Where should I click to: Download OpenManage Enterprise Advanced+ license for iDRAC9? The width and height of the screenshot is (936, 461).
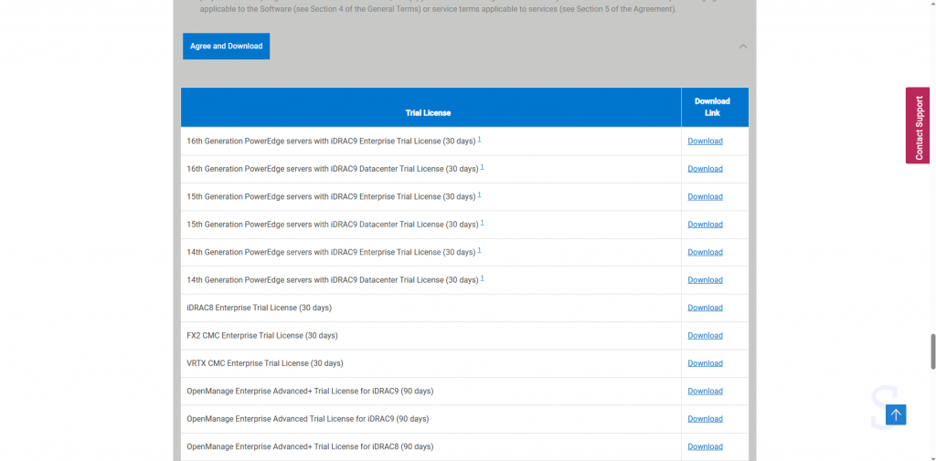click(x=705, y=392)
